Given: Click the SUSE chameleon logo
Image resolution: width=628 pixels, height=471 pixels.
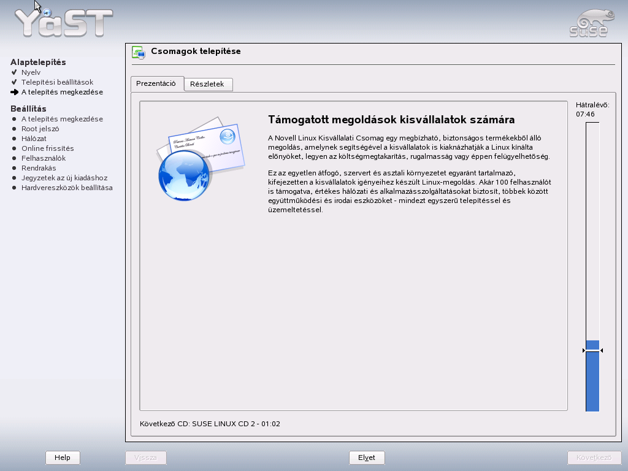Looking at the screenshot, I should point(592,23).
